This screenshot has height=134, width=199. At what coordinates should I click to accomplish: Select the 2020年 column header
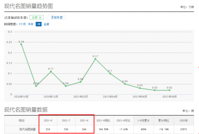(184, 120)
